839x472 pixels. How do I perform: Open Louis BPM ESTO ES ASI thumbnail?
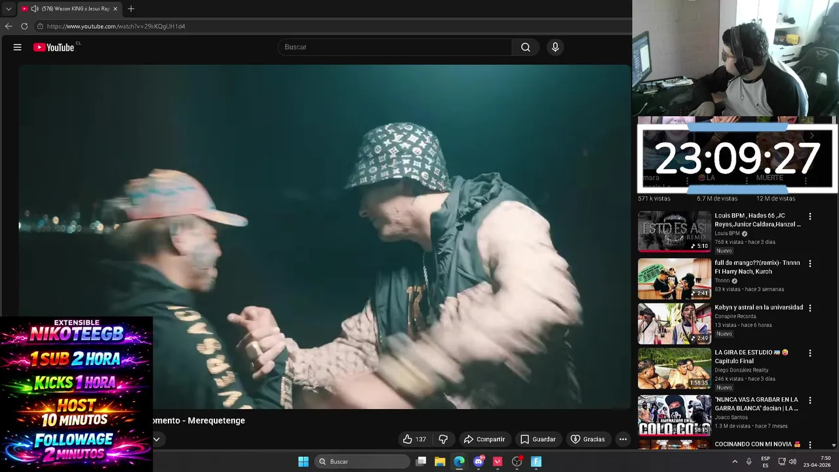(x=674, y=231)
